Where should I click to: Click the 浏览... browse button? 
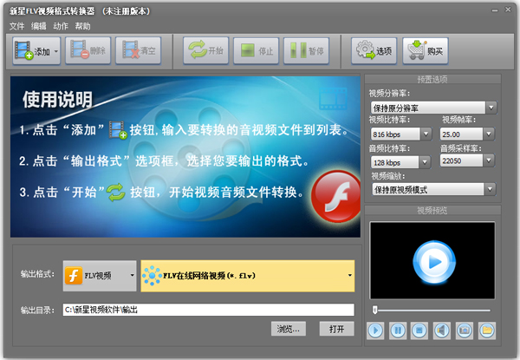click(289, 329)
